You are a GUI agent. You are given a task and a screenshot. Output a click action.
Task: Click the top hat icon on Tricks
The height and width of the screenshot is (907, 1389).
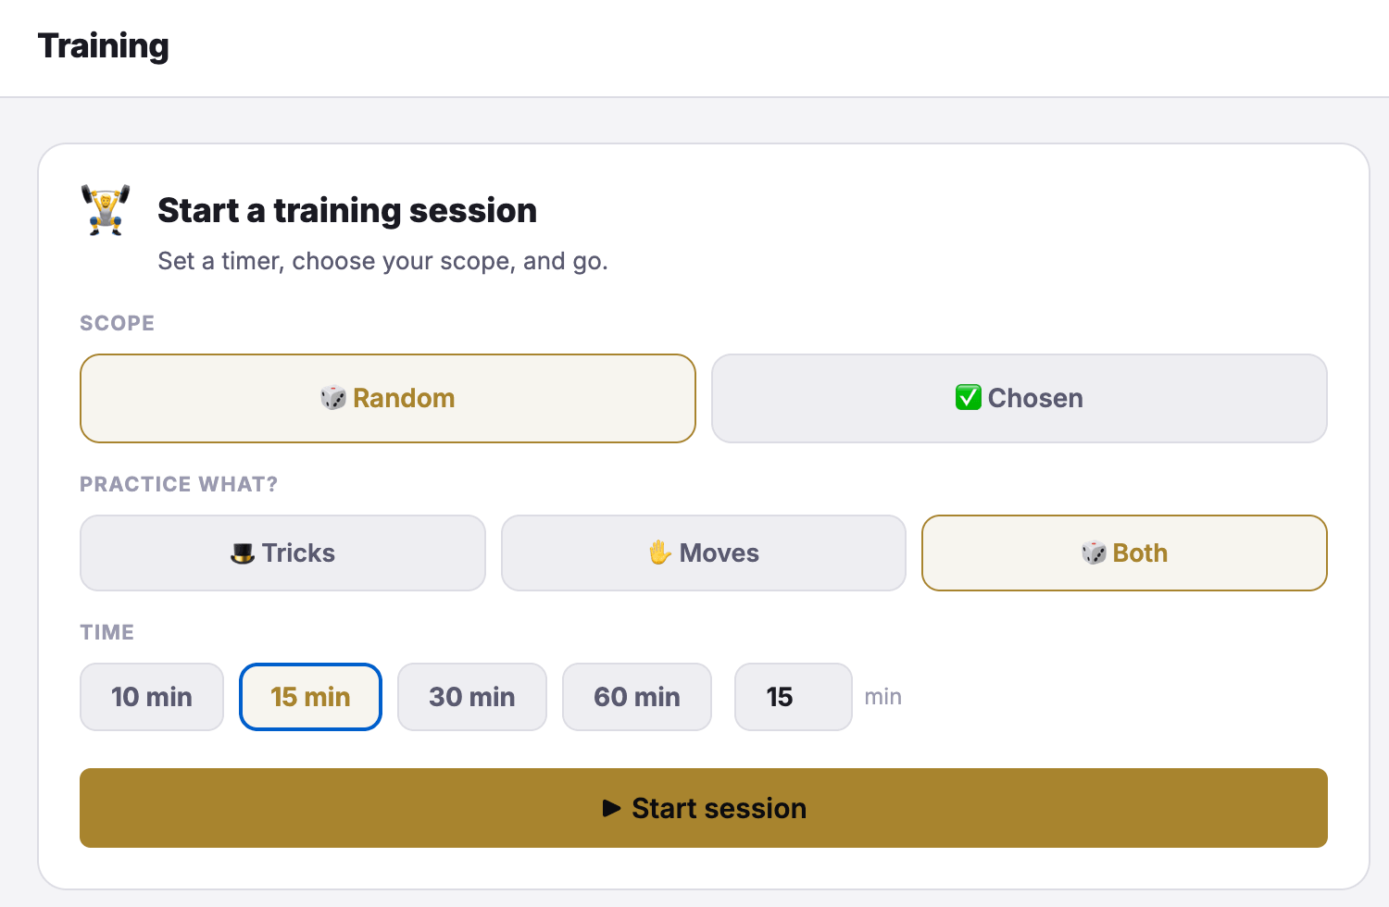(x=243, y=553)
